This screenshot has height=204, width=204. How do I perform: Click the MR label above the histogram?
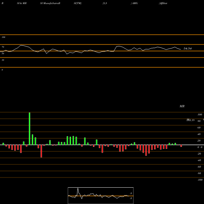pyautogui.click(x=182, y=106)
